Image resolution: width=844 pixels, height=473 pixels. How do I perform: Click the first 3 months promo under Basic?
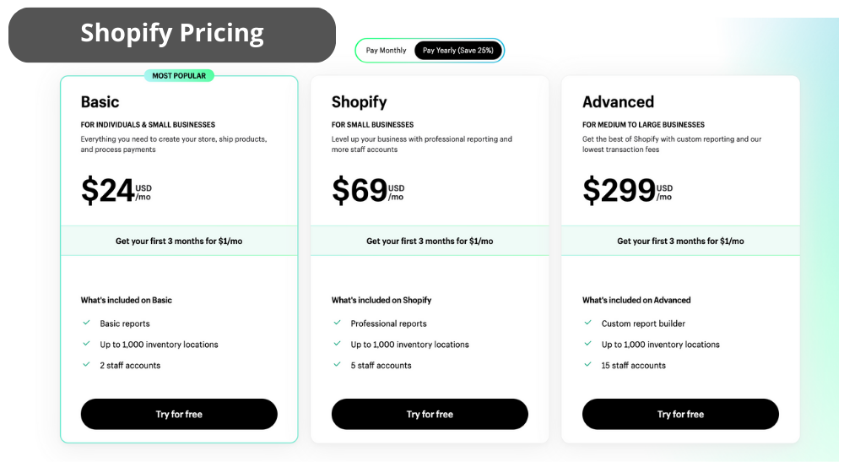(179, 241)
